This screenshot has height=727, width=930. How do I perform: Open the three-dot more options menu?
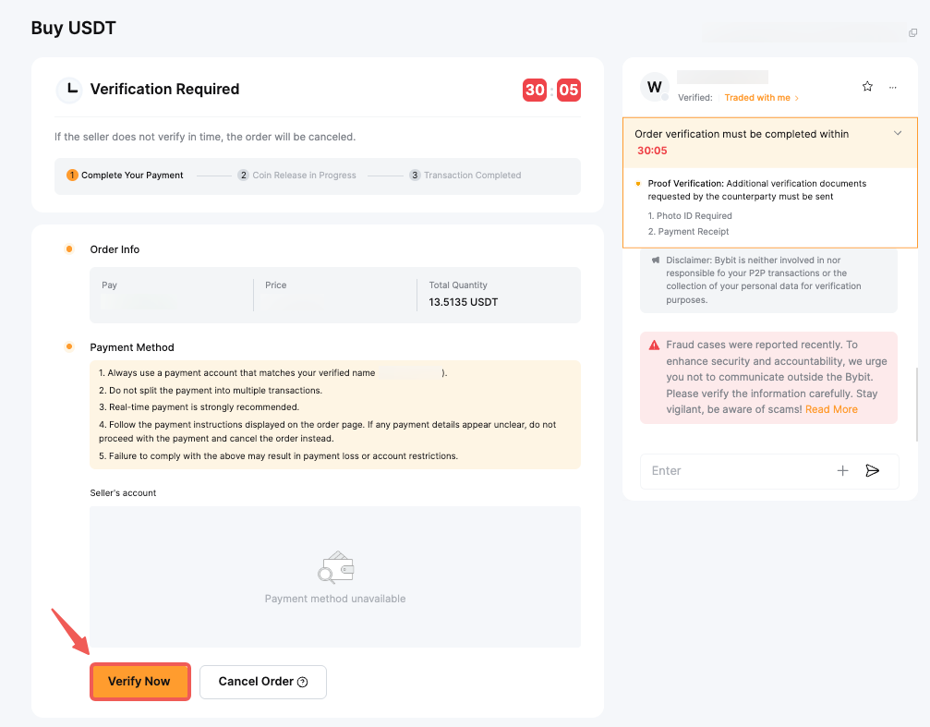[x=893, y=87]
